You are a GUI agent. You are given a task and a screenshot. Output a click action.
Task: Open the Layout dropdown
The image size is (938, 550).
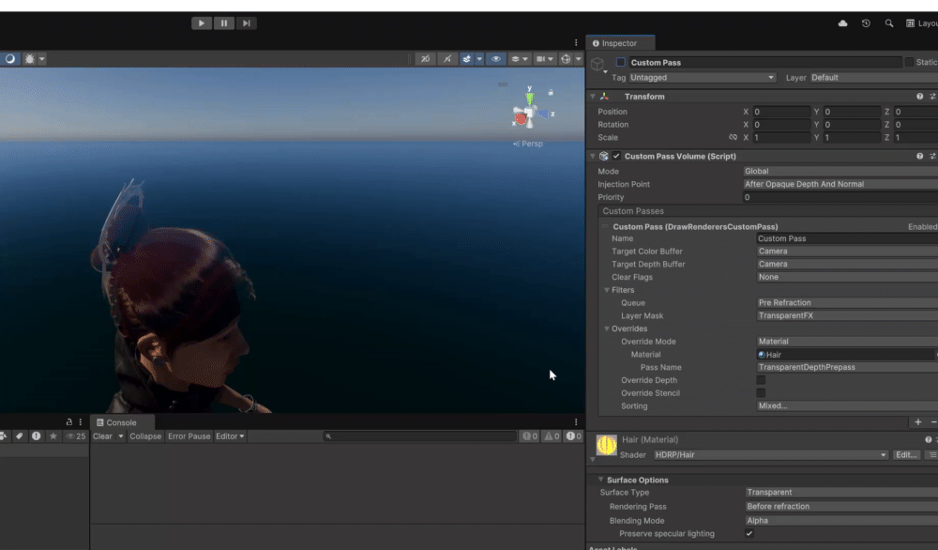pyautogui.click(x=922, y=23)
